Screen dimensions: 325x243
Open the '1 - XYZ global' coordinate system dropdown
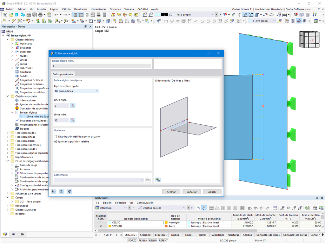pos(262,21)
